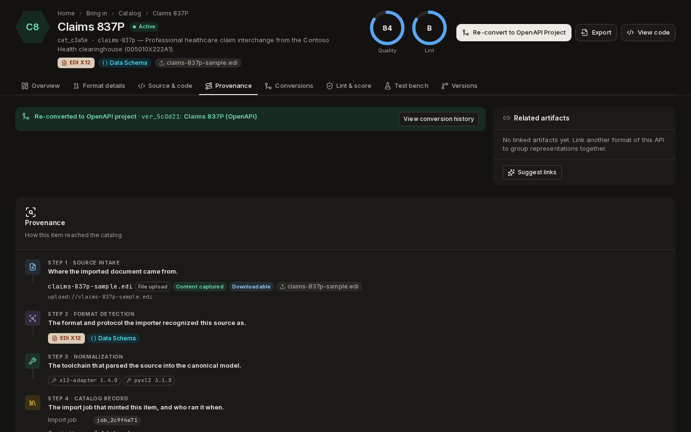Open the Lint grade B gauge
This screenshot has height=432, width=691.
(x=429, y=28)
